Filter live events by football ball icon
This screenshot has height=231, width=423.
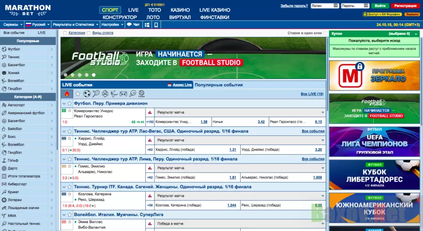click(87, 94)
